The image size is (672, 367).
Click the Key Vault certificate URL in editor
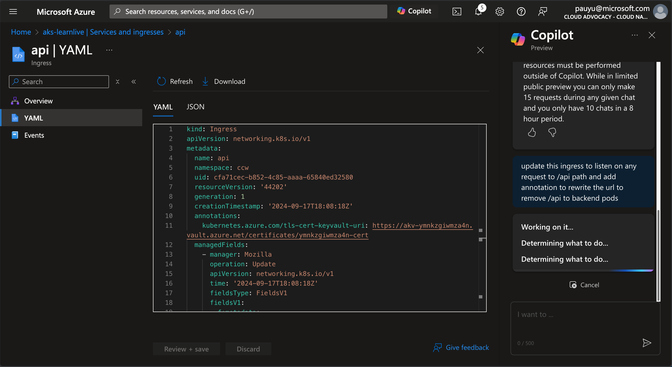point(330,230)
